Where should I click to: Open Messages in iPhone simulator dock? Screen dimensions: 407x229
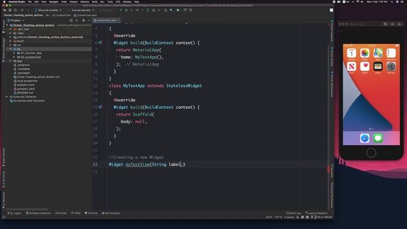[x=378, y=138]
